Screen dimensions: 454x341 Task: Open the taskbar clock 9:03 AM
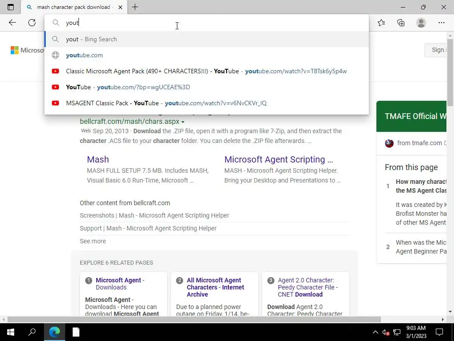(x=416, y=332)
